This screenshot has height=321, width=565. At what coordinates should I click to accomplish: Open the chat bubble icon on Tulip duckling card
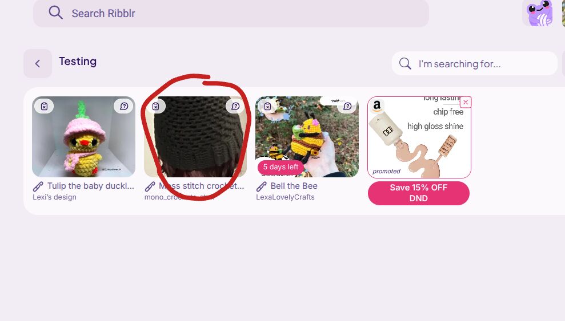(x=124, y=107)
